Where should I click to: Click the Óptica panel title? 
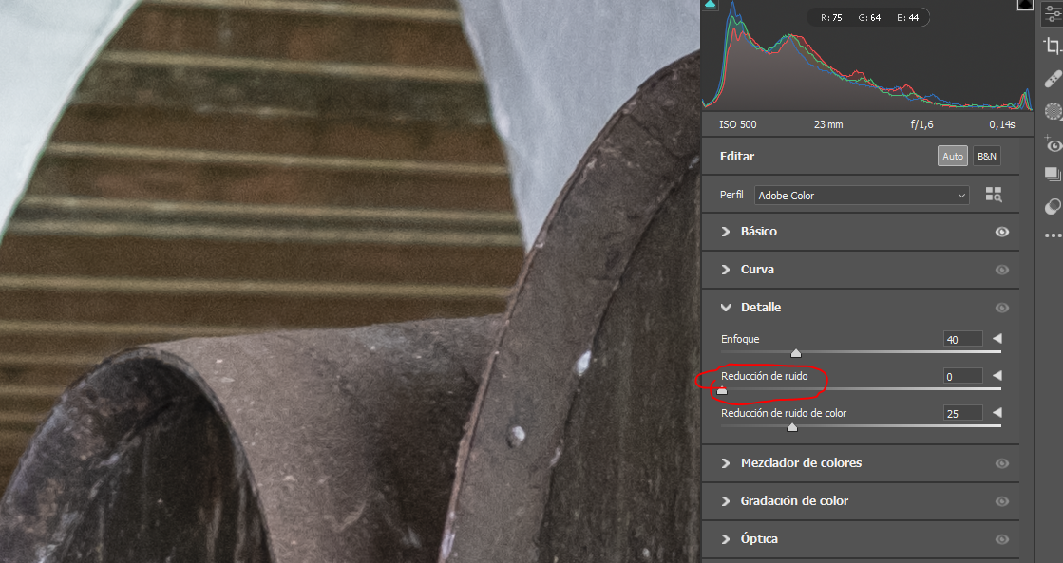(x=759, y=539)
